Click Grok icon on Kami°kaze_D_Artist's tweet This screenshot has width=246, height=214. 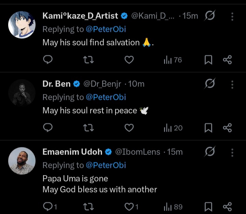[209, 16]
